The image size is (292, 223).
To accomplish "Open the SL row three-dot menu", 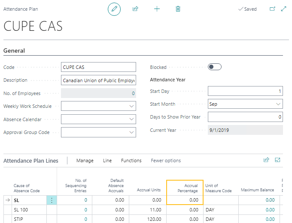I will click(x=52, y=200).
